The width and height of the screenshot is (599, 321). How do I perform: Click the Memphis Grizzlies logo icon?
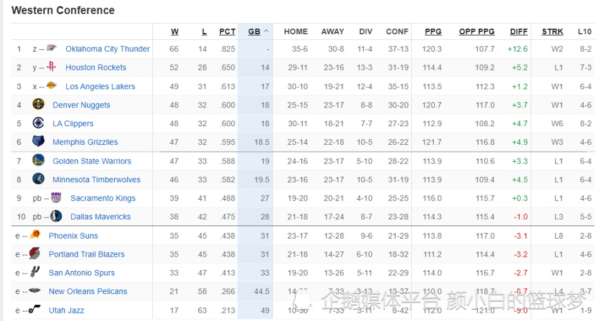click(38, 141)
